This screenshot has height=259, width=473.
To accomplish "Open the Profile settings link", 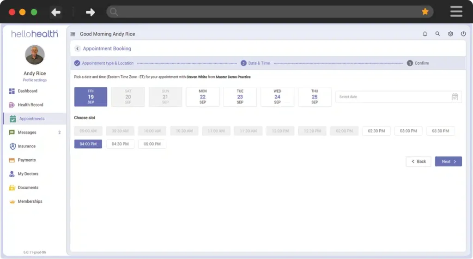I will coord(35,80).
